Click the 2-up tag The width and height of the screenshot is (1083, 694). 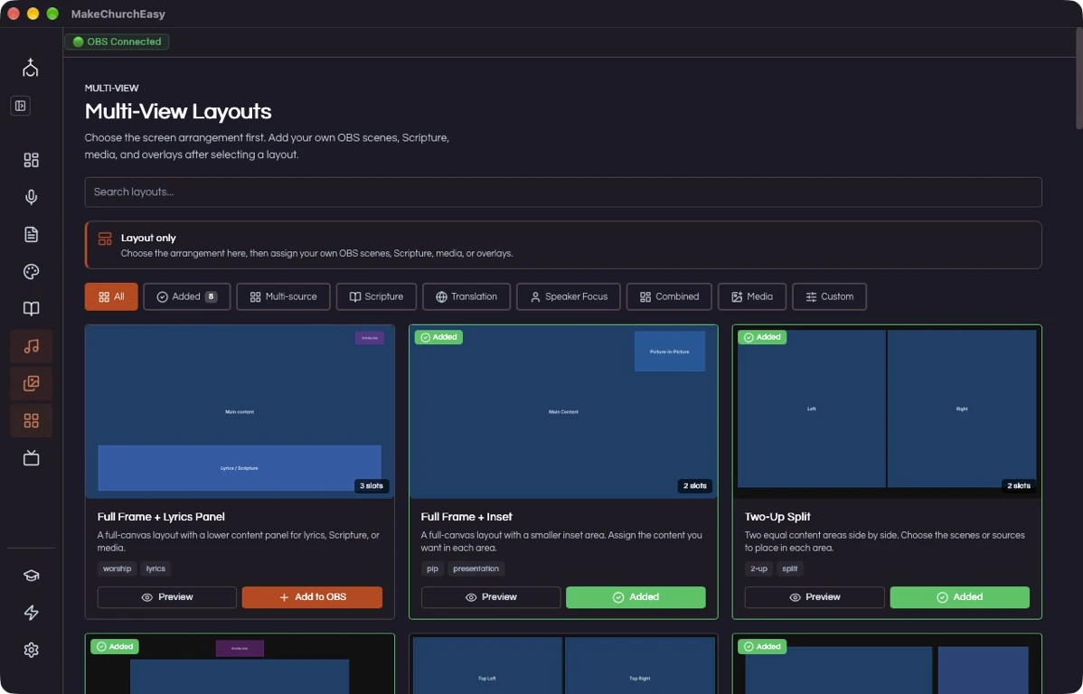(x=758, y=569)
